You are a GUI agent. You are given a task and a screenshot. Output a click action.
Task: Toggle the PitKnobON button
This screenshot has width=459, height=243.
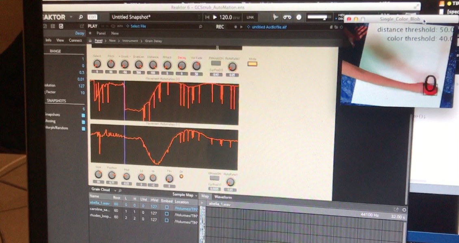click(216, 63)
